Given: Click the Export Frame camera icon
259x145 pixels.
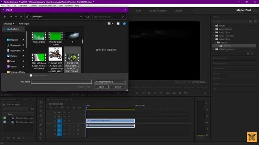Looking at the screenshot, I should (180, 93).
